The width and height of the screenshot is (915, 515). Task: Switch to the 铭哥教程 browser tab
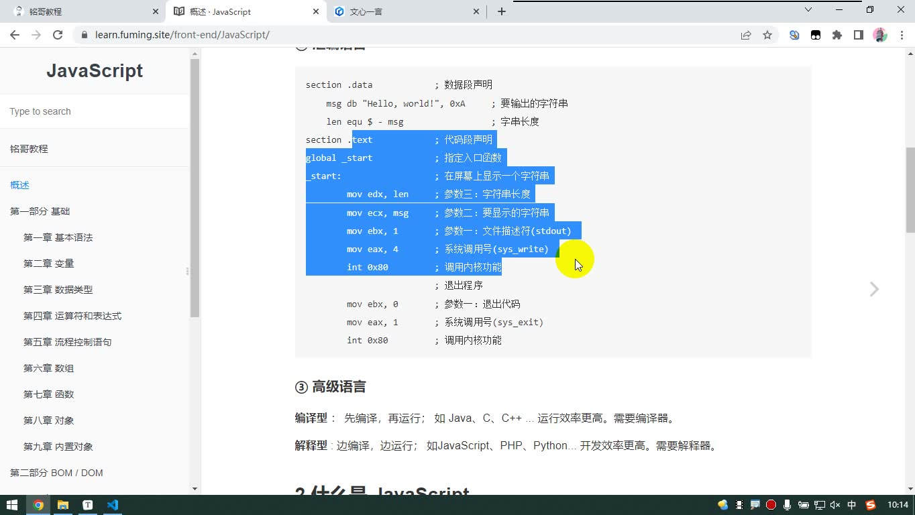tap(84, 11)
